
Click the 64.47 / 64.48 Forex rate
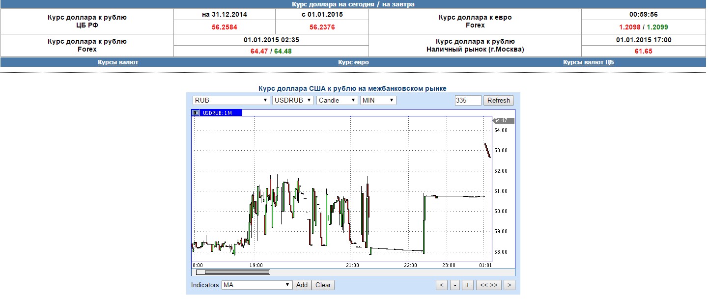[x=271, y=51]
